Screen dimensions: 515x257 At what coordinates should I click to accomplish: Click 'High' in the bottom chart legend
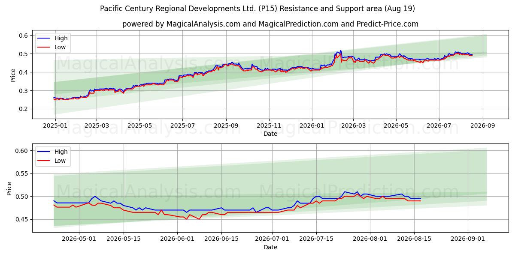click(x=61, y=152)
